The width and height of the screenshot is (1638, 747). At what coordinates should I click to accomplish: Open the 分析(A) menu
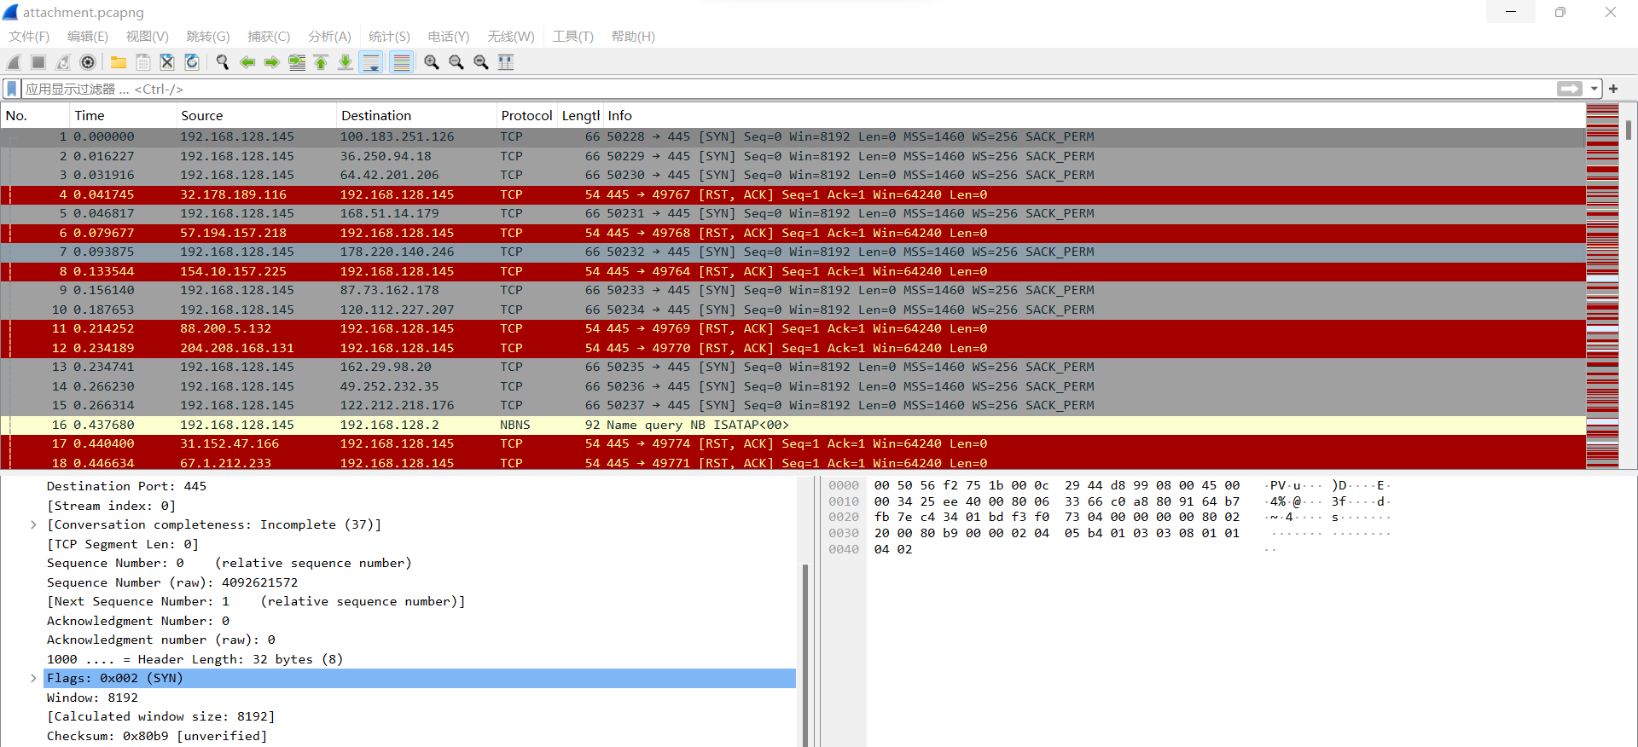pos(329,37)
